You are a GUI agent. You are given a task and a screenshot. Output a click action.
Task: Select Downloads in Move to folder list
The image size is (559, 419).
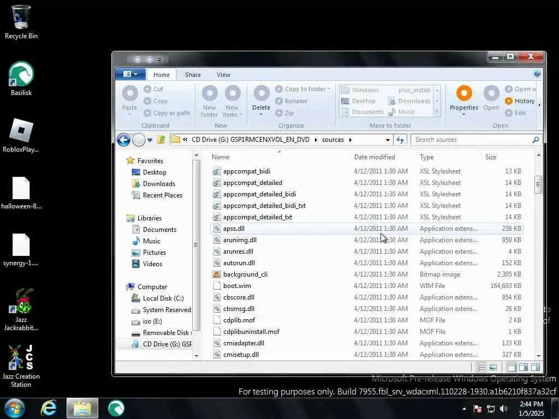409,101
